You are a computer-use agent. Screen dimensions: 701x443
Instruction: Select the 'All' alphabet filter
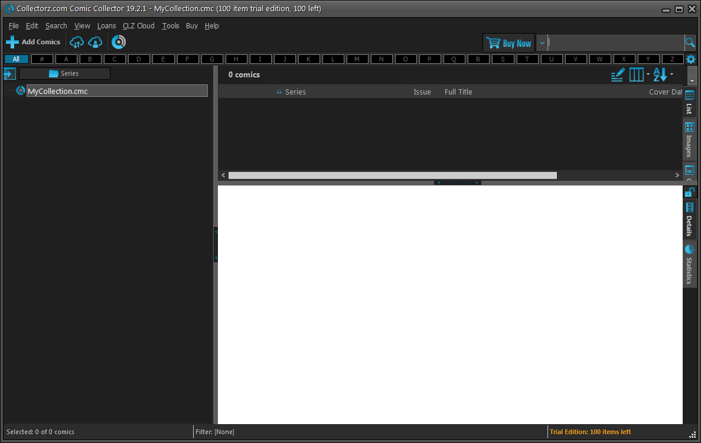tap(16, 59)
